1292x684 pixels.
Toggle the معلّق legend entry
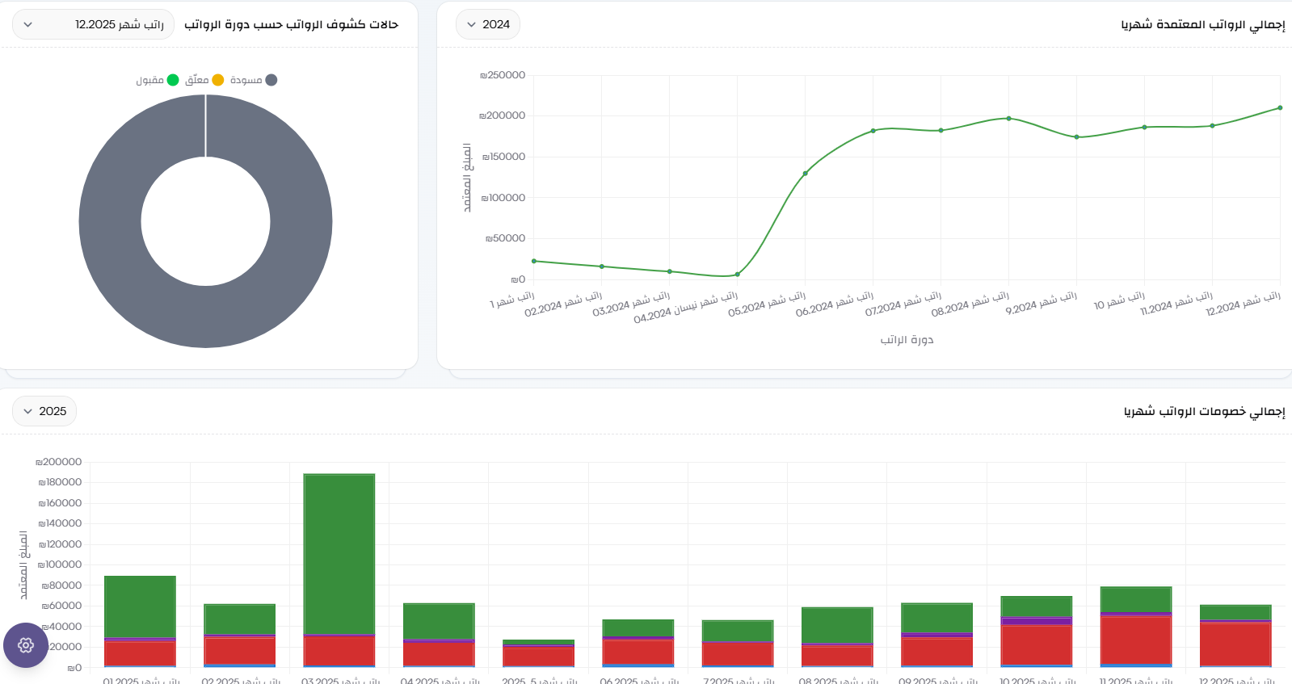[204, 80]
